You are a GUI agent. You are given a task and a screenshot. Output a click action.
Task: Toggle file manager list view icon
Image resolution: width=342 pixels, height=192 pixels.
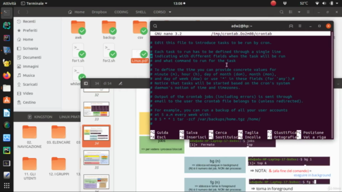click(291, 12)
